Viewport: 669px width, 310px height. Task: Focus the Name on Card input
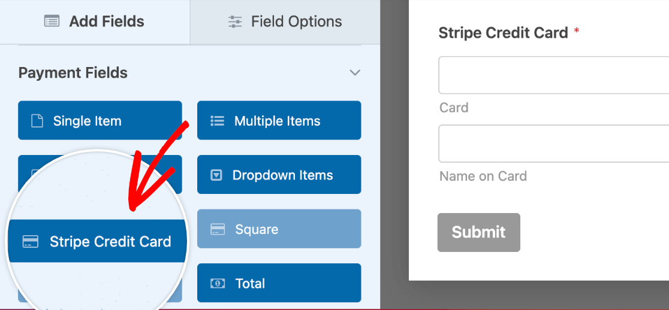[x=554, y=144]
